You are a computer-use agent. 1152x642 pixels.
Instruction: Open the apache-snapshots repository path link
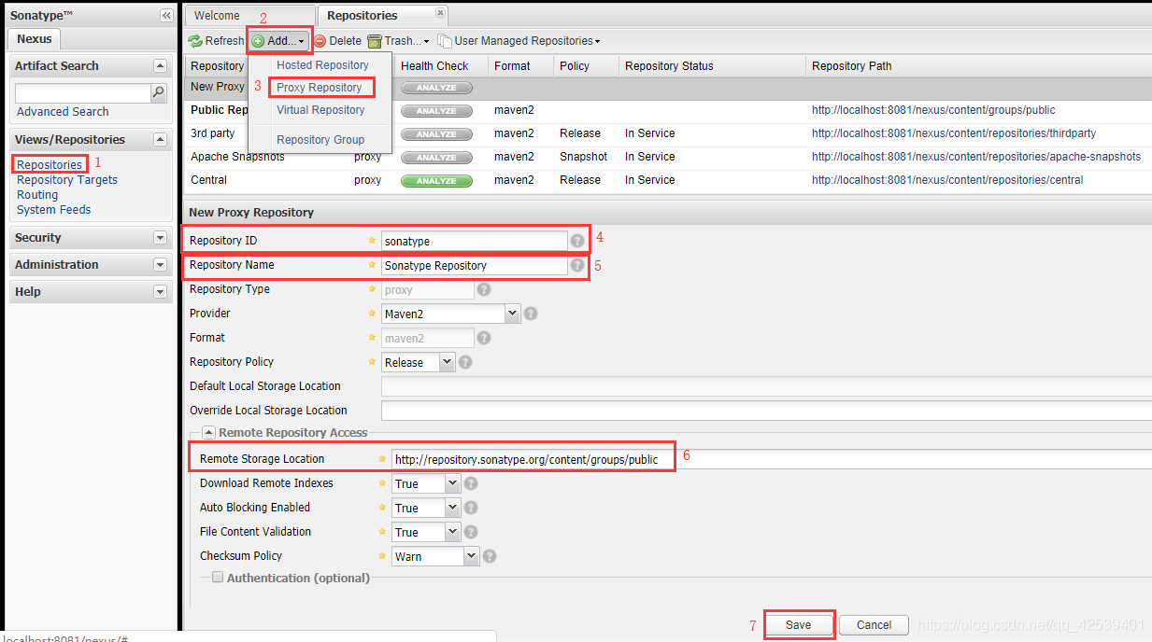976,157
